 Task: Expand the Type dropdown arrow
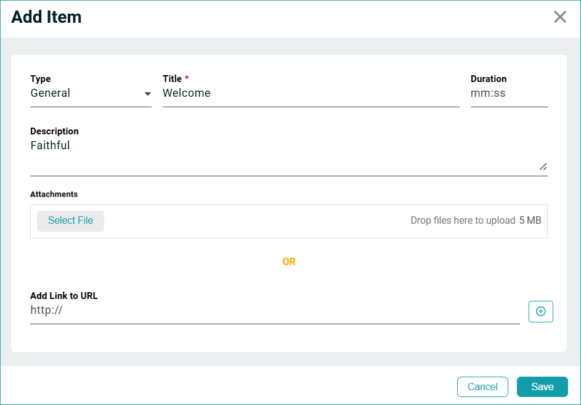click(148, 94)
